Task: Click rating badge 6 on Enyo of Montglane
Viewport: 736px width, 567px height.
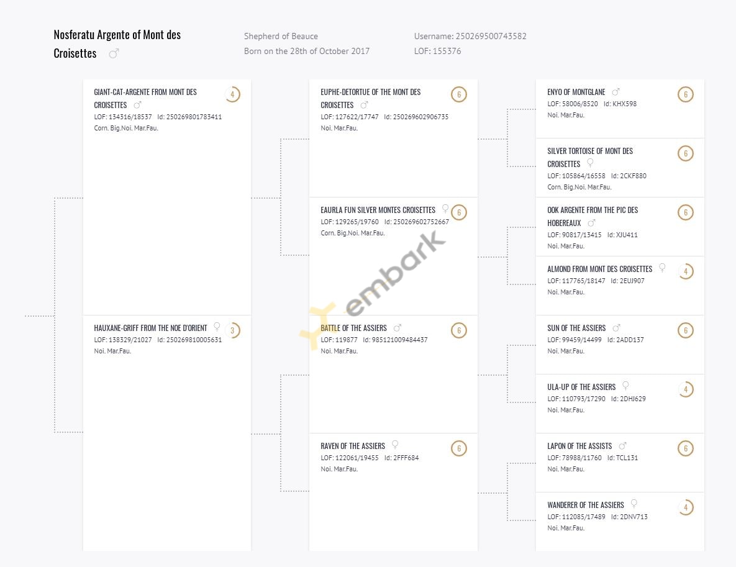Action: coord(686,94)
